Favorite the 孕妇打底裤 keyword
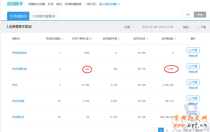This screenshot has height=132, width=210. coord(193,98)
